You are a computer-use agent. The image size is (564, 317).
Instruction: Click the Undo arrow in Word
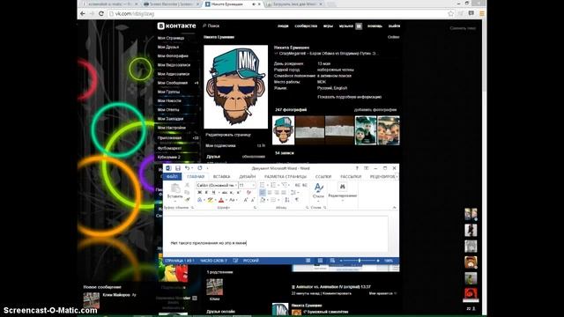point(187,168)
